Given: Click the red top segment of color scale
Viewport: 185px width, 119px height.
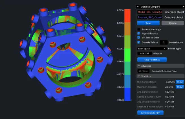Looking at the screenshot, I should point(127,16).
